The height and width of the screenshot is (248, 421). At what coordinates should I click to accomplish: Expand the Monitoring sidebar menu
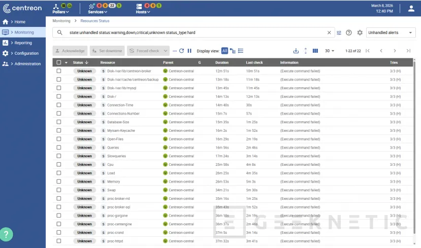(23, 32)
